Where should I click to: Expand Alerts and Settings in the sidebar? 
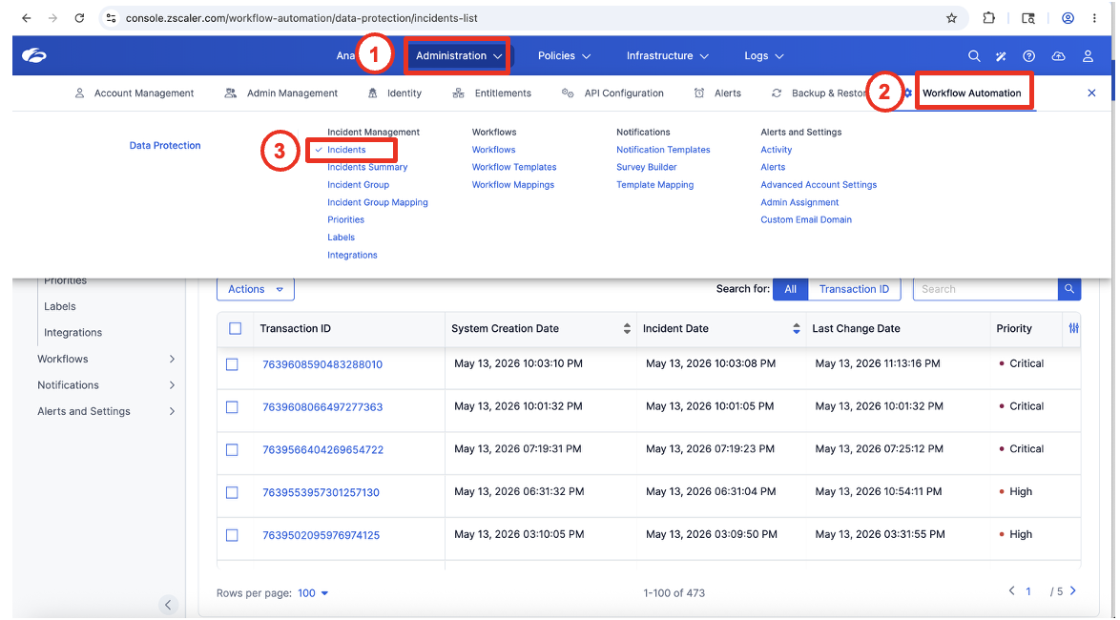coord(106,411)
